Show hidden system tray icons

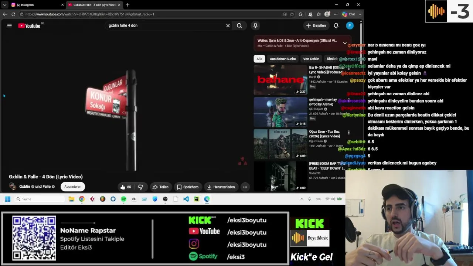302,199
